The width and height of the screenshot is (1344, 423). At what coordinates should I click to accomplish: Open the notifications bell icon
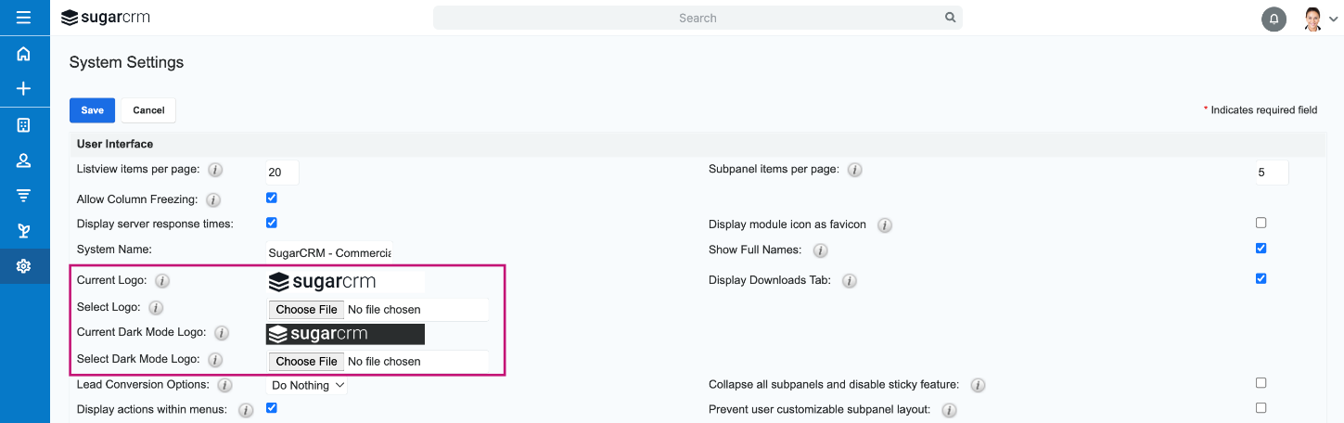tap(1274, 19)
